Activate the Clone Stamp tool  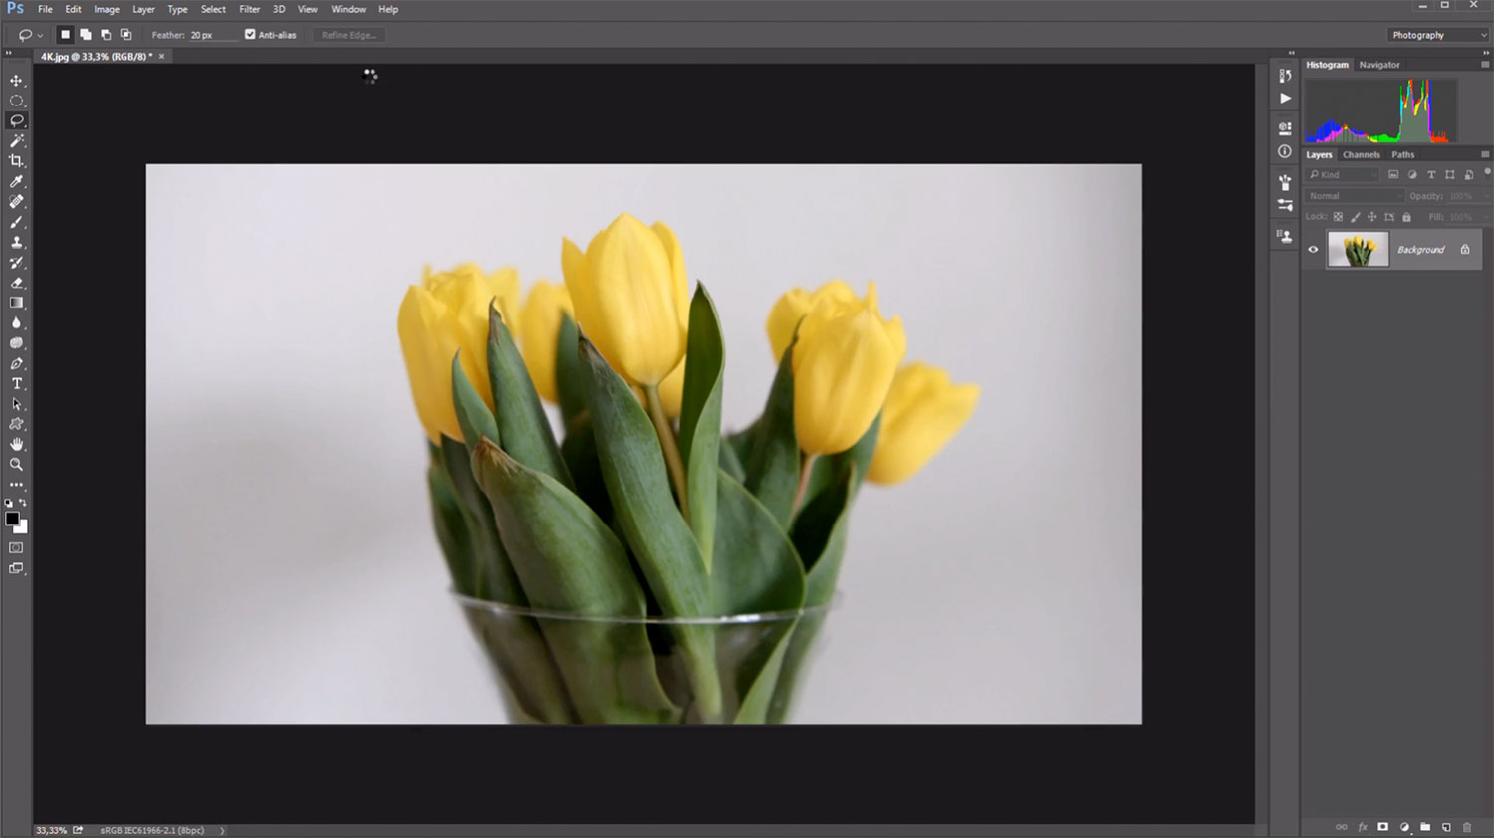(x=16, y=243)
